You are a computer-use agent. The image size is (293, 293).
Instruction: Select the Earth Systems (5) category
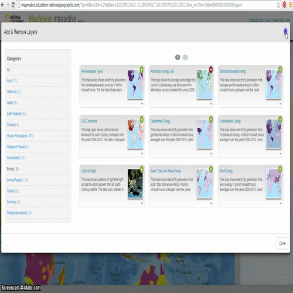16,114
